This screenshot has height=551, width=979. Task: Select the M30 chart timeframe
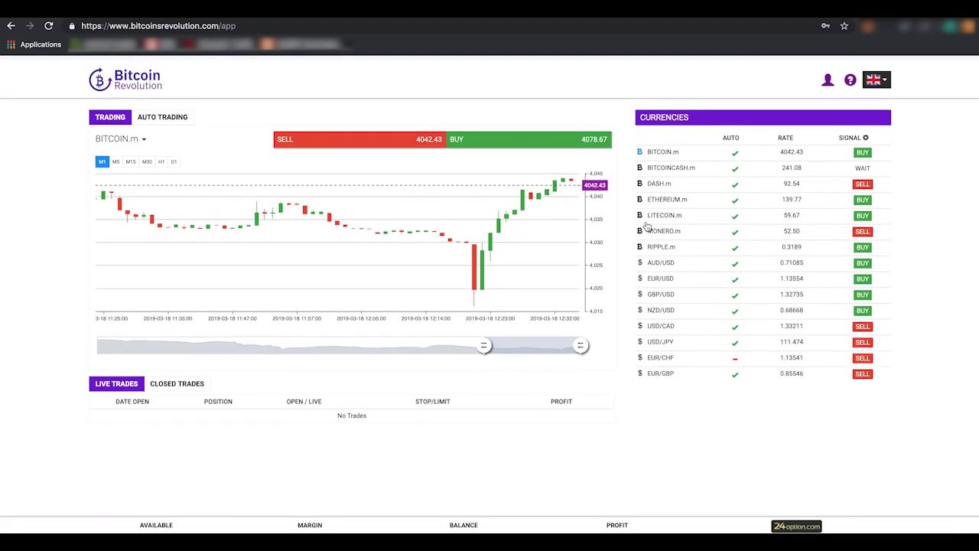point(147,161)
